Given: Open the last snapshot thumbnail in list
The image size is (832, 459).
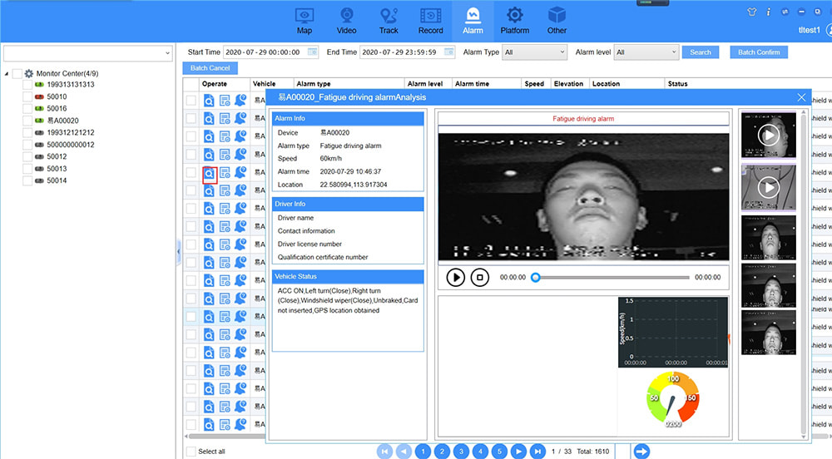Looking at the screenshot, I should 768,333.
